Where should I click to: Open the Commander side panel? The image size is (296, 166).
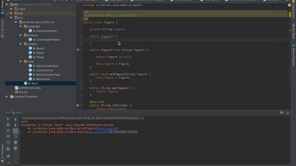[294, 10]
